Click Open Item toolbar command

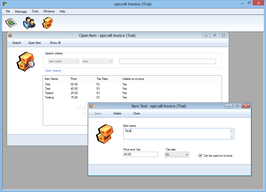click(x=34, y=43)
